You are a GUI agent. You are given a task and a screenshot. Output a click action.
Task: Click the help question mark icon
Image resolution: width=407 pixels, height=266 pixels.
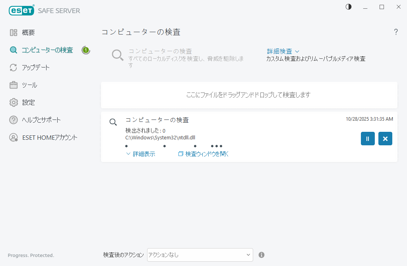pos(396,32)
